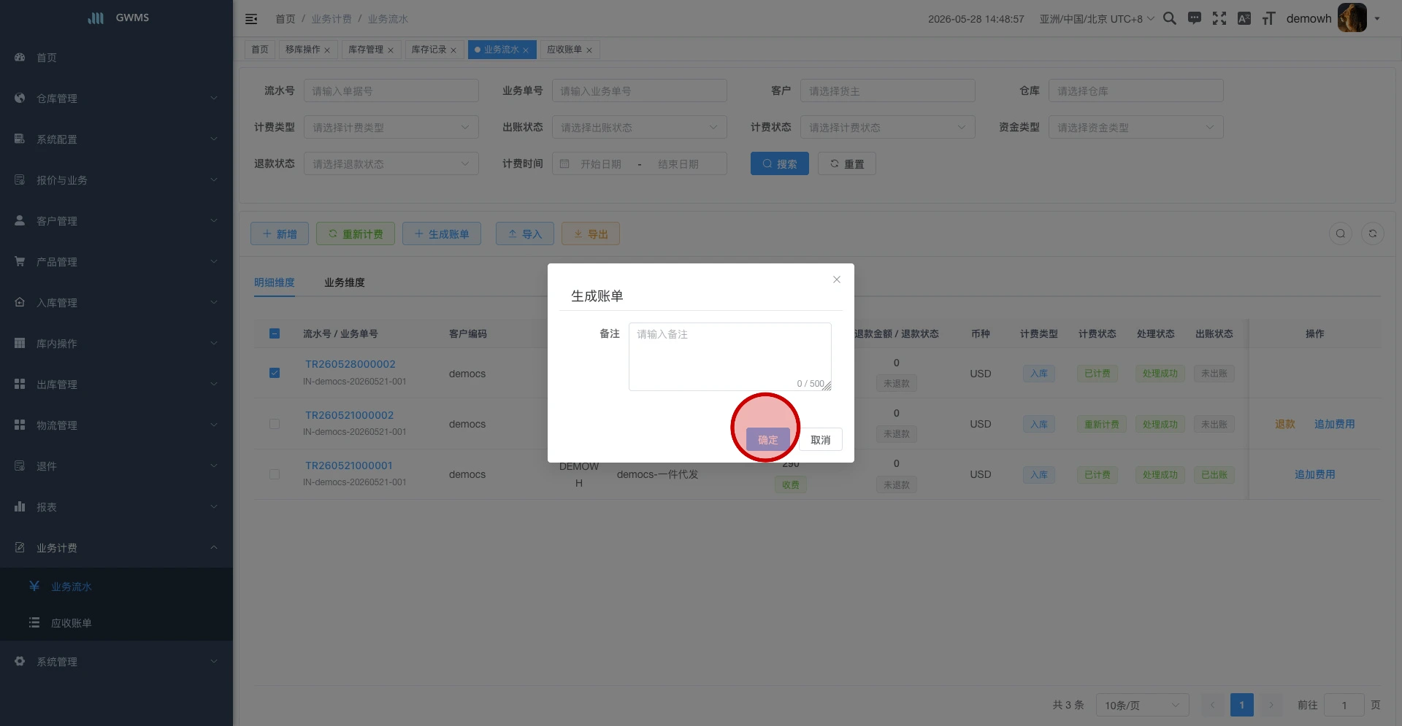Switch to the 首页 page tab
This screenshot has height=726, width=1402.
260,50
